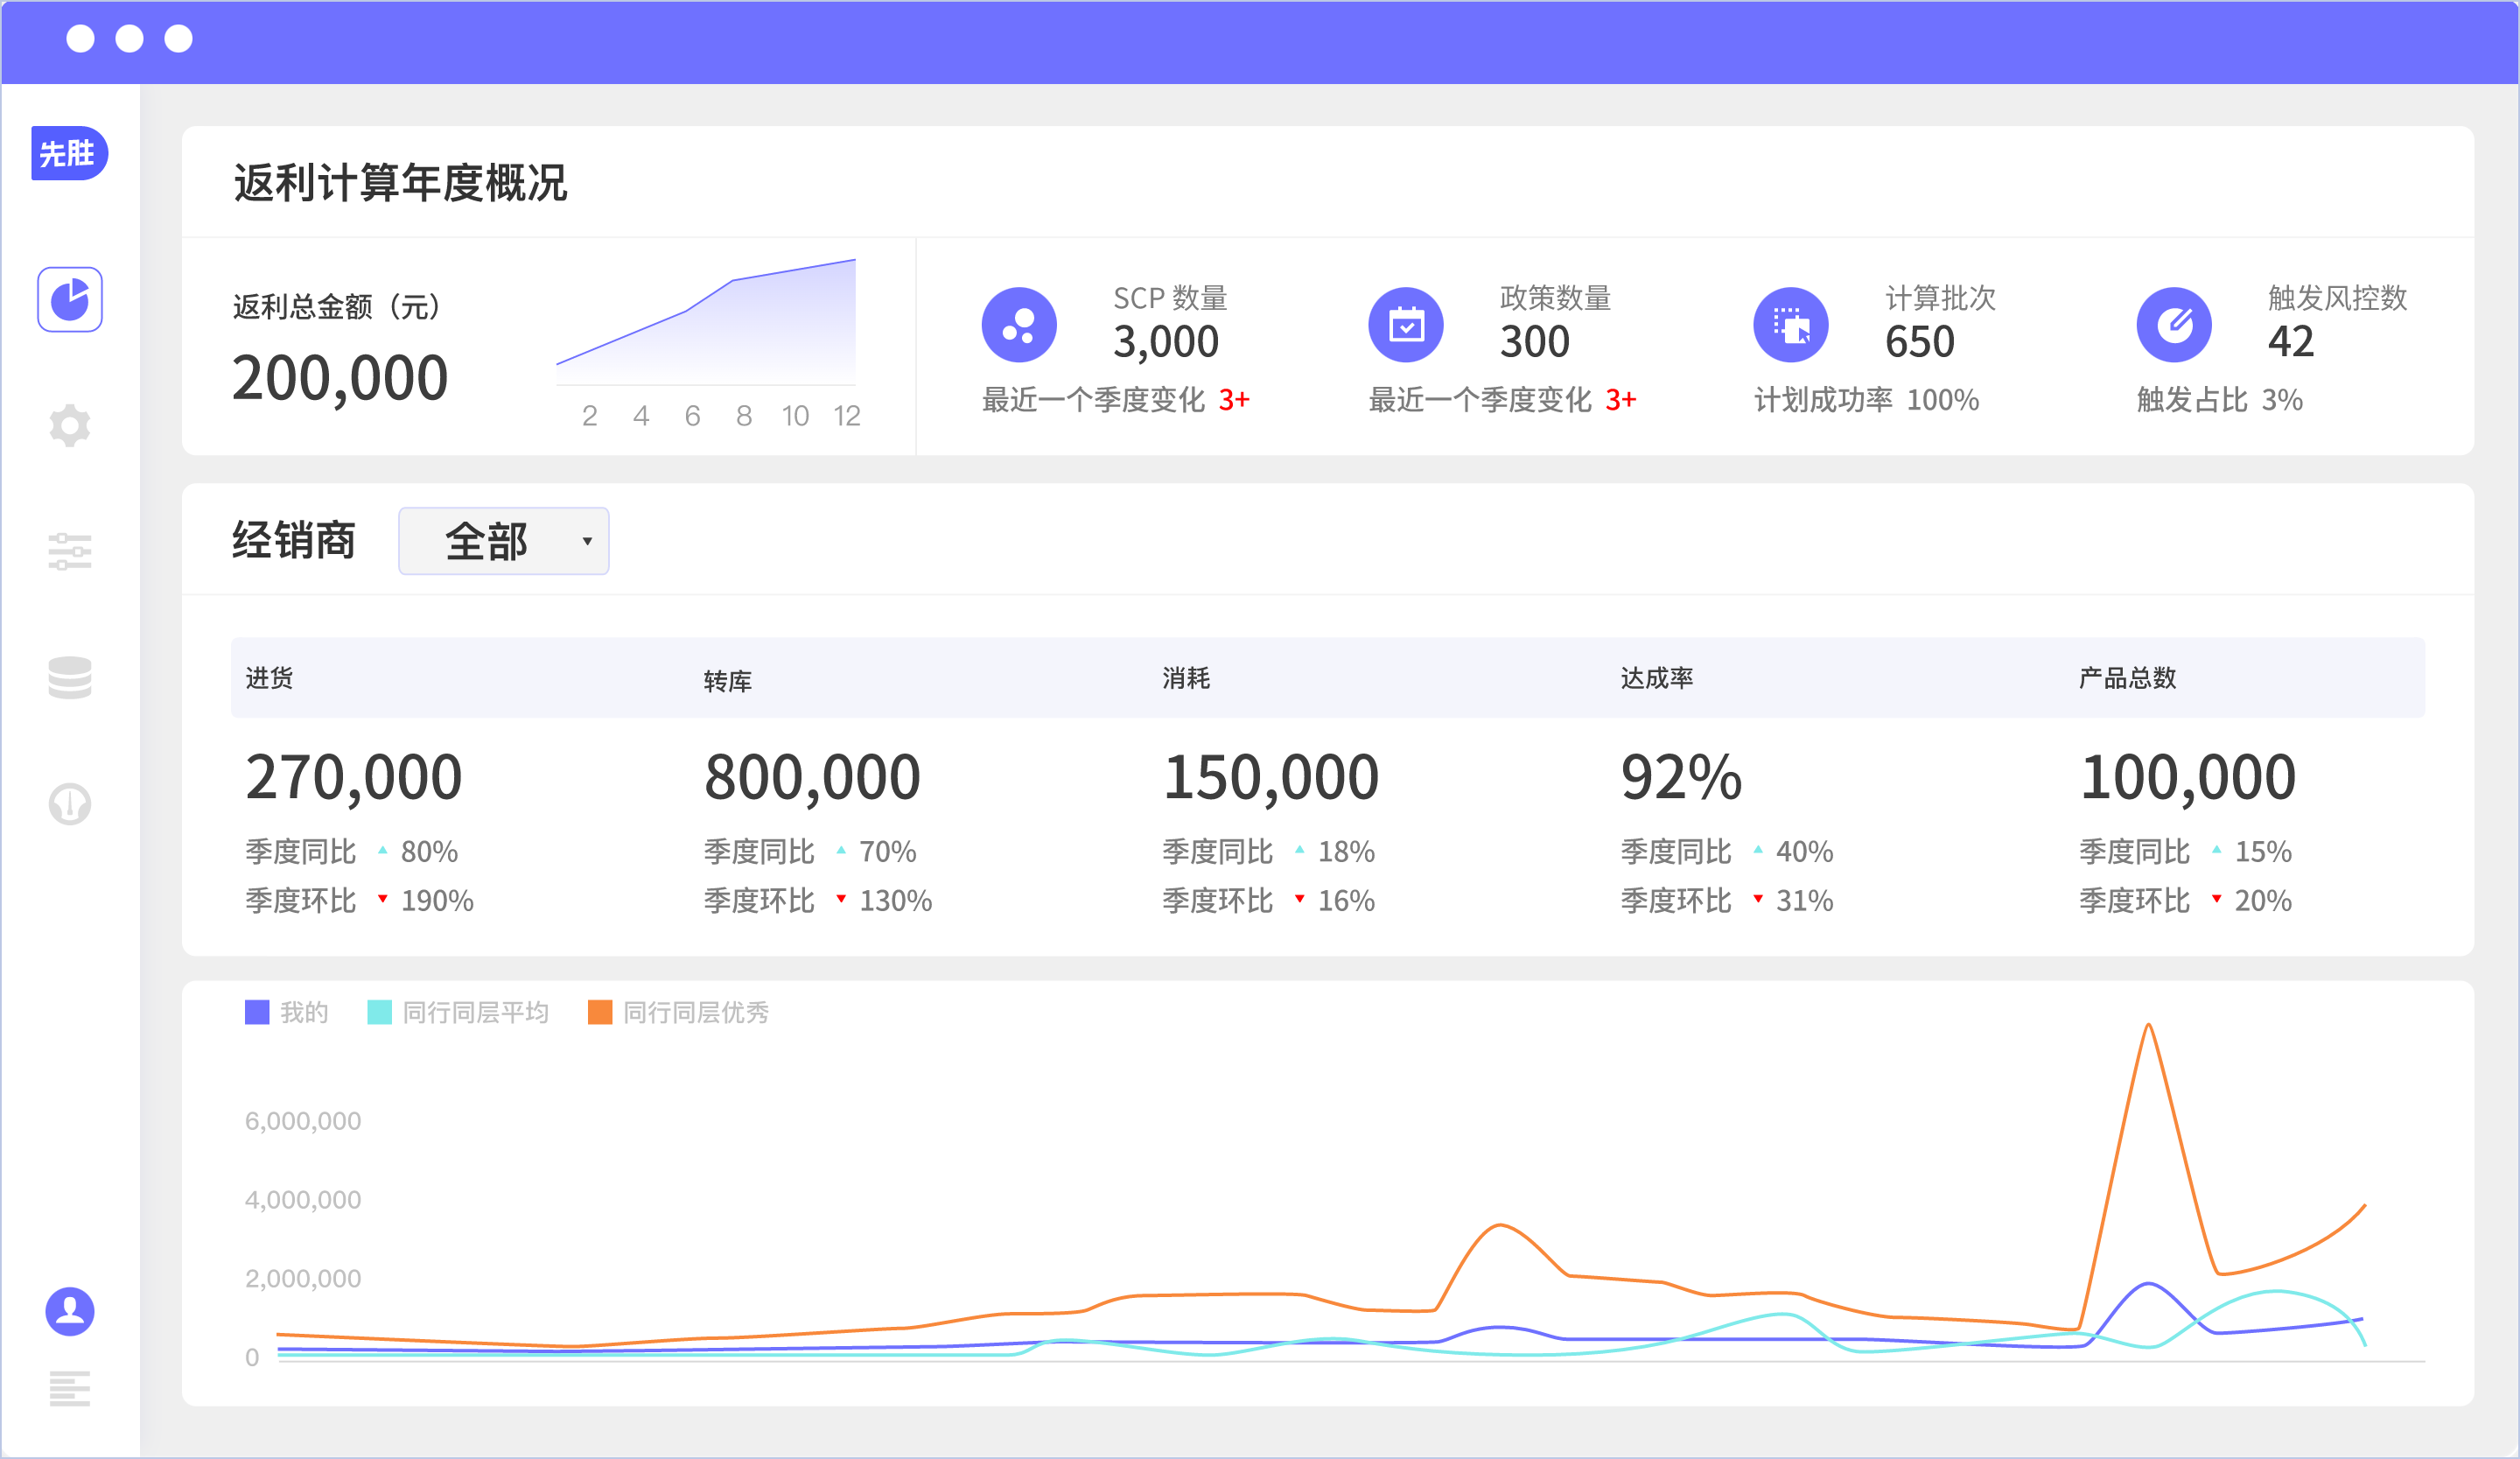Click the 4,000,000 y-axis label
The height and width of the screenshot is (1459, 2520).
[303, 1200]
